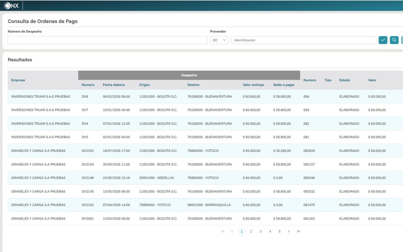Click the Tipo column header
The width and height of the screenshot is (403, 252).
[x=328, y=80]
